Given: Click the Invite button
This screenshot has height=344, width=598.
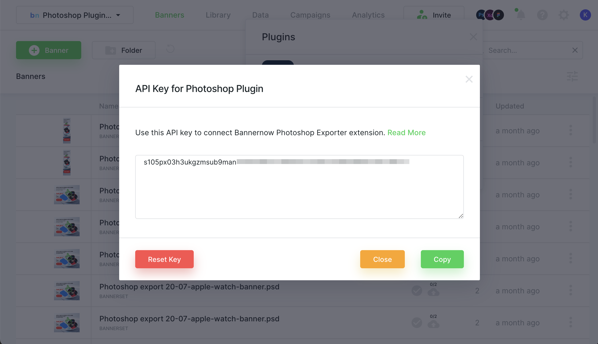Looking at the screenshot, I should [434, 13].
